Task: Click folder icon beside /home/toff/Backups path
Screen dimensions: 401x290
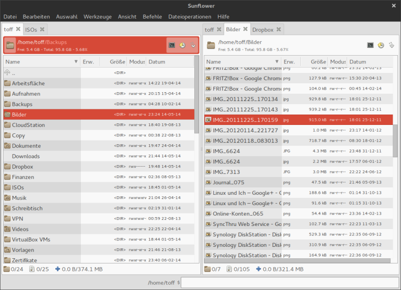Action: 10,45
